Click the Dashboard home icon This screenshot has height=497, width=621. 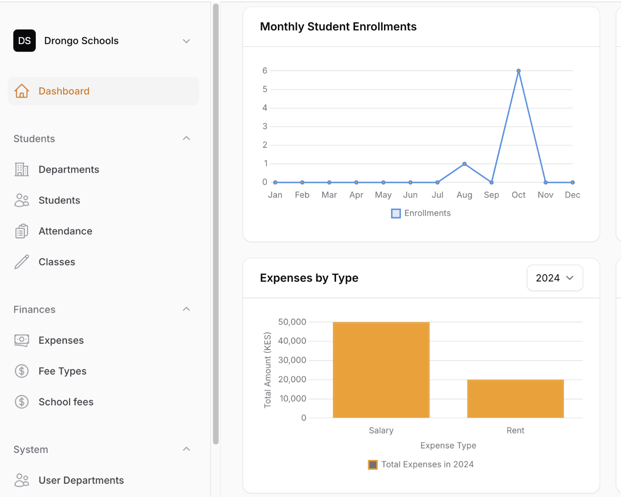point(21,91)
